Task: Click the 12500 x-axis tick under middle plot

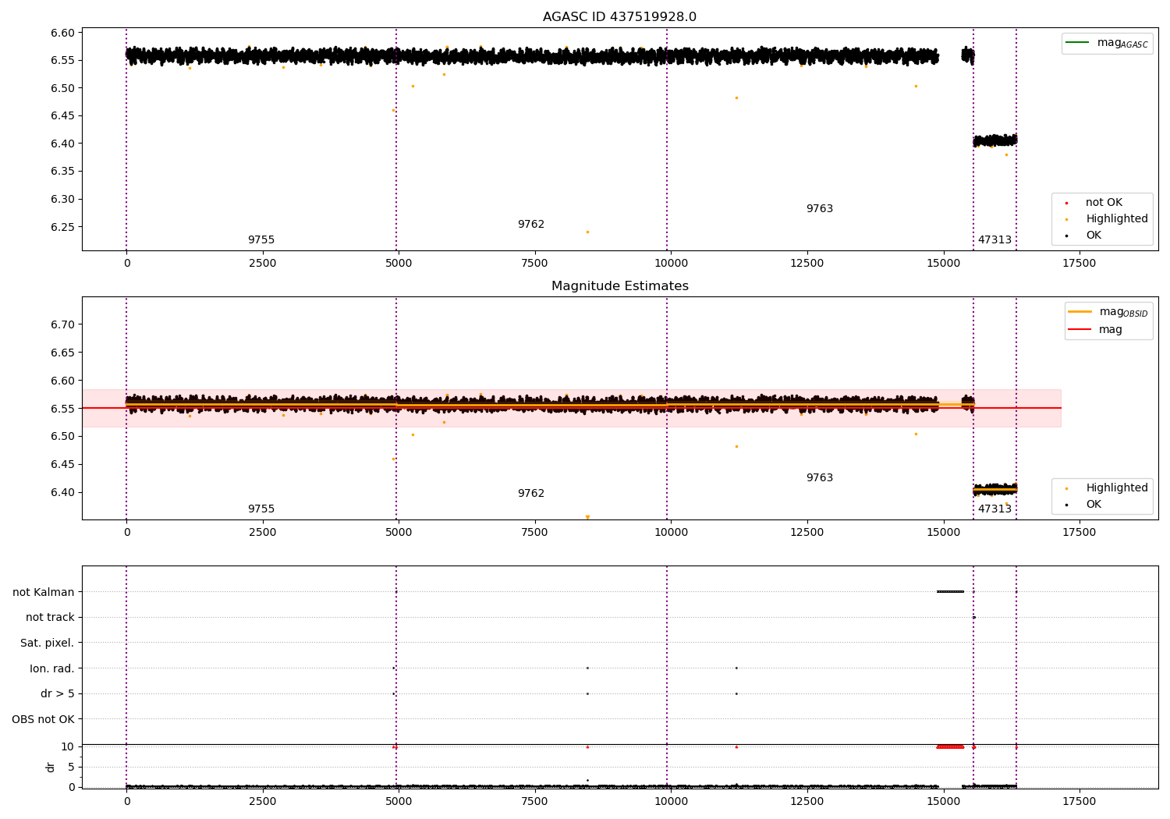Action: (x=807, y=533)
